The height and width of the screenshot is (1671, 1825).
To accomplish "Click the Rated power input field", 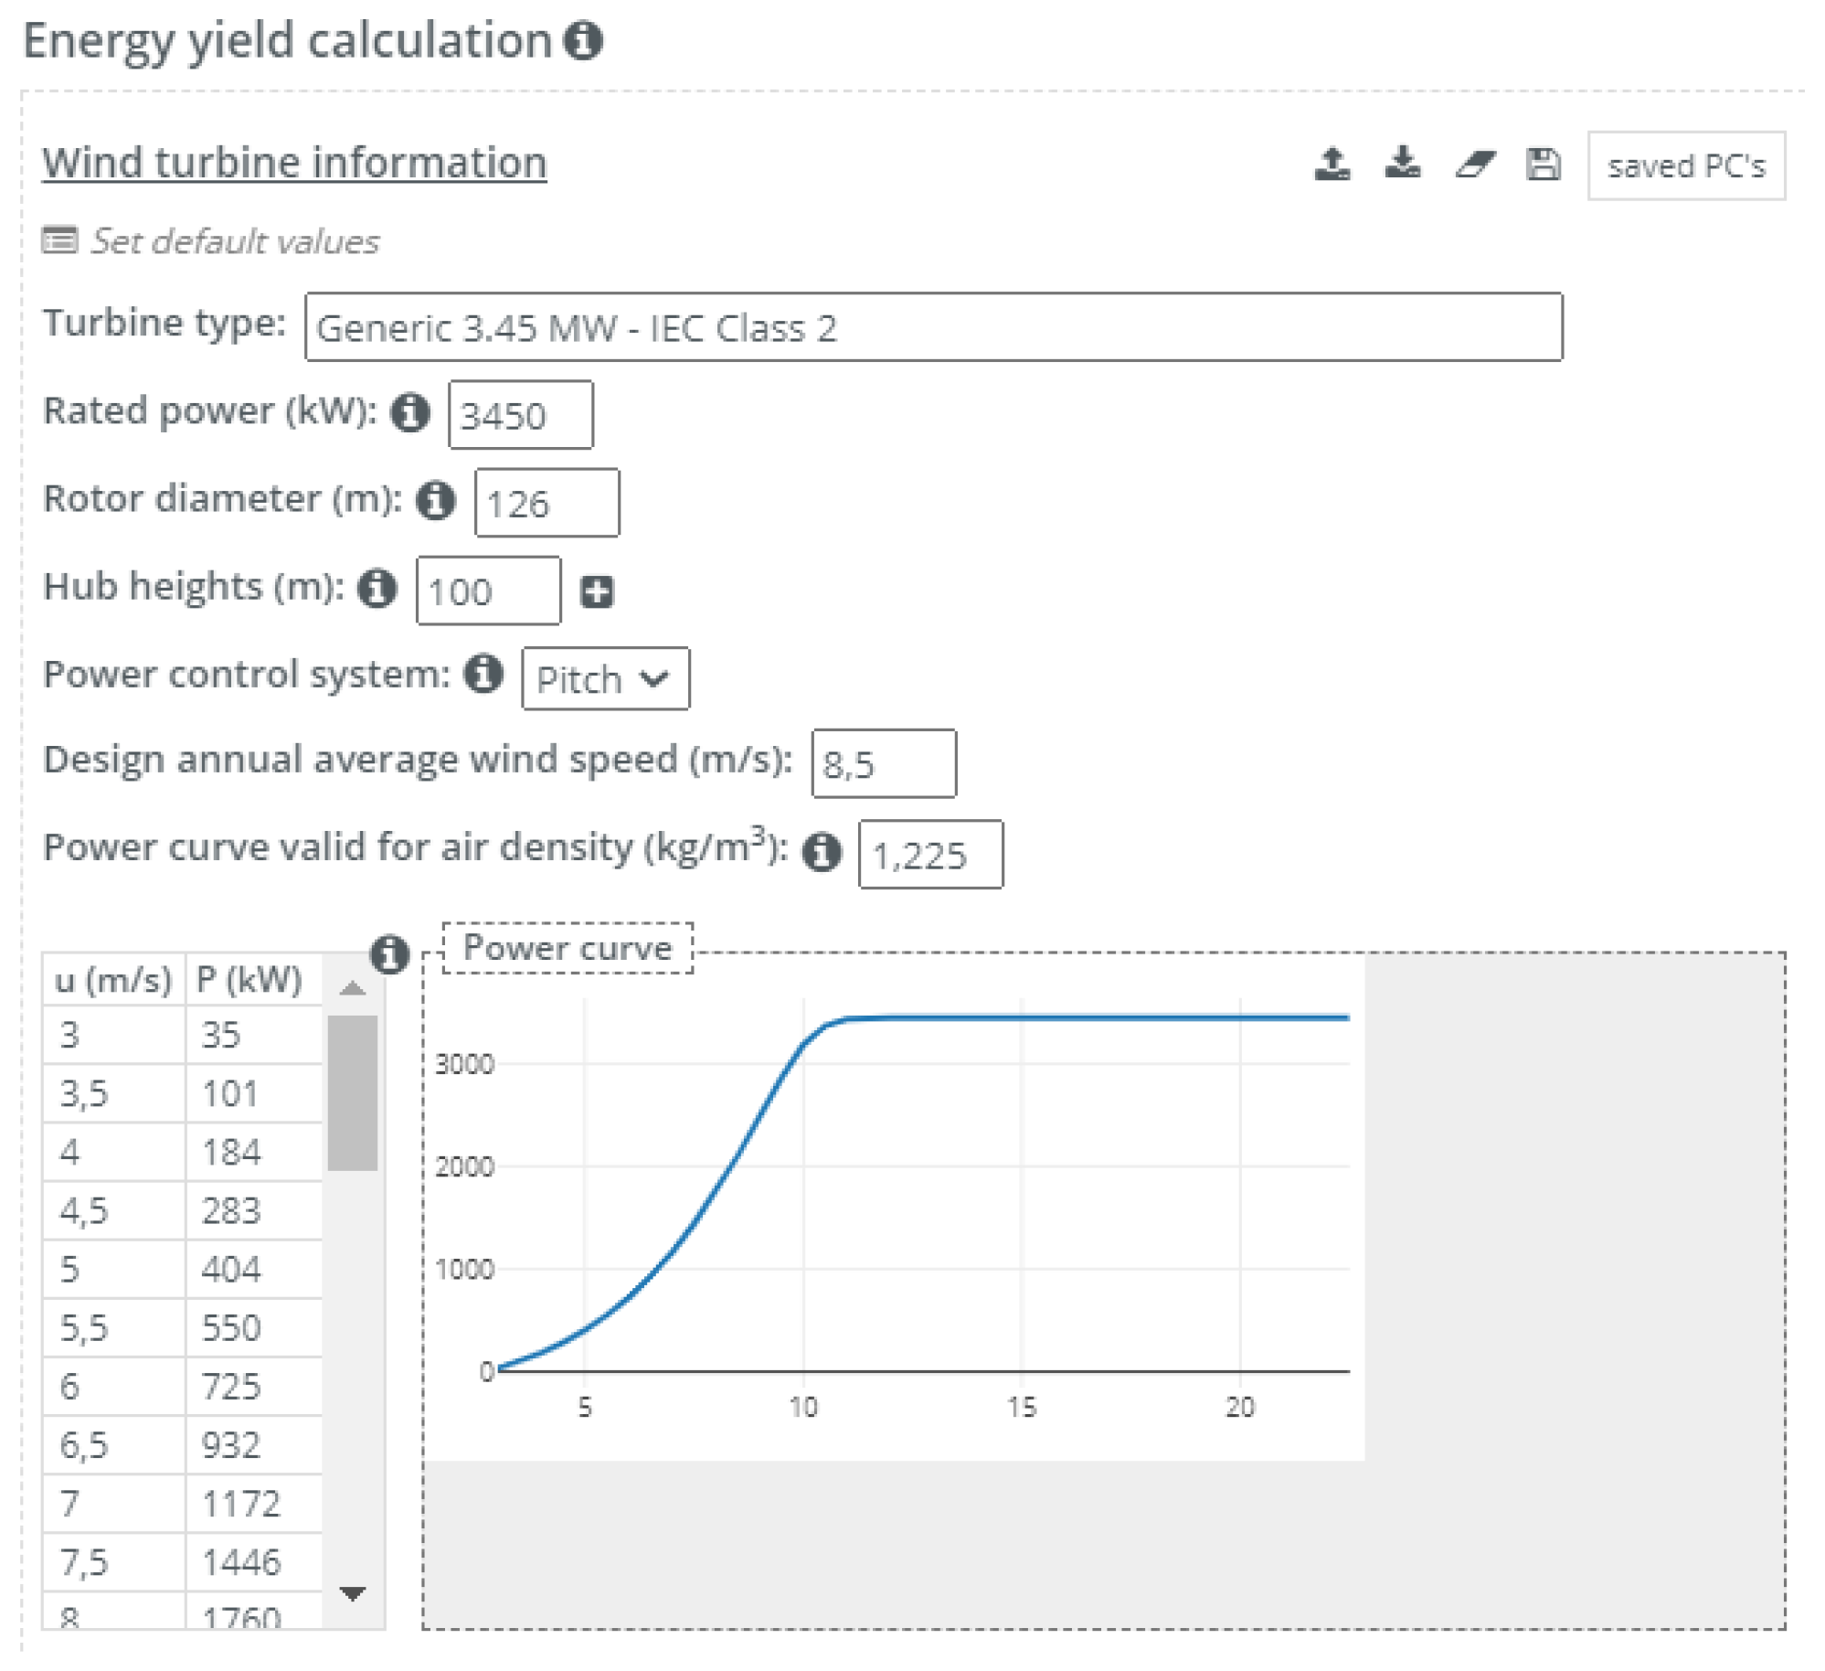I will (x=520, y=416).
